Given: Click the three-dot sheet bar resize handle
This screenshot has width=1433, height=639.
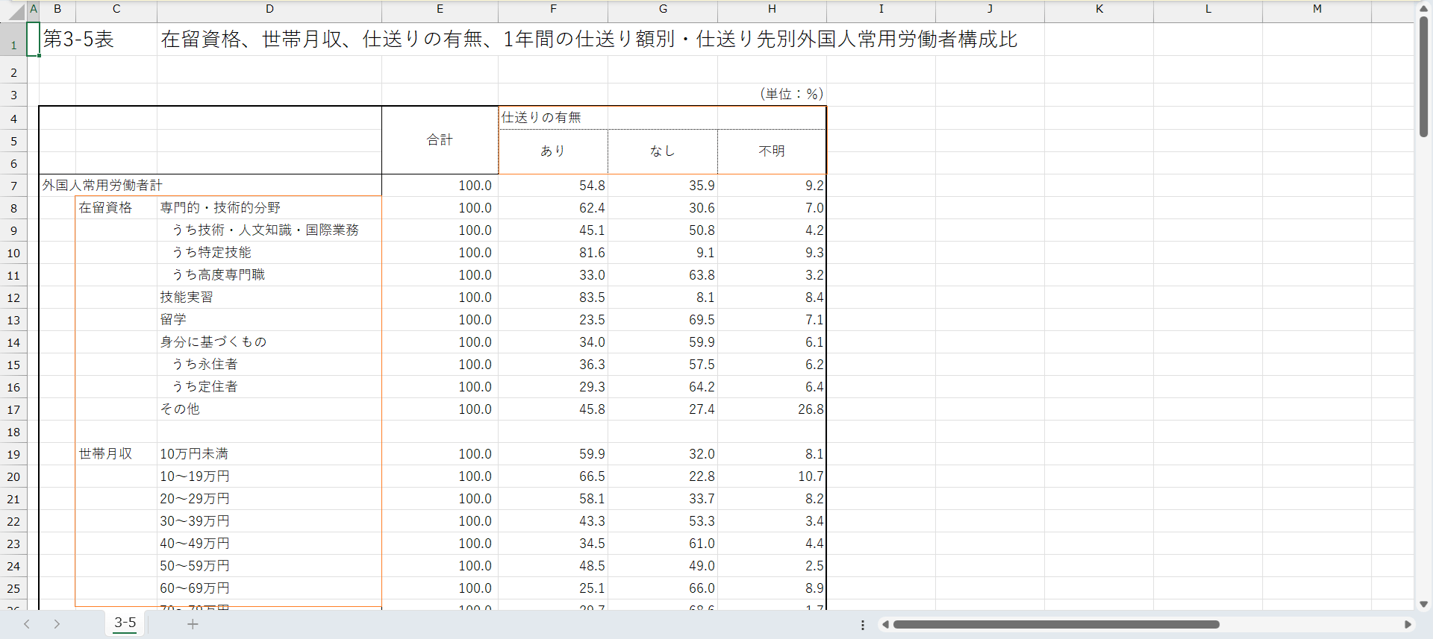Looking at the screenshot, I should (863, 625).
